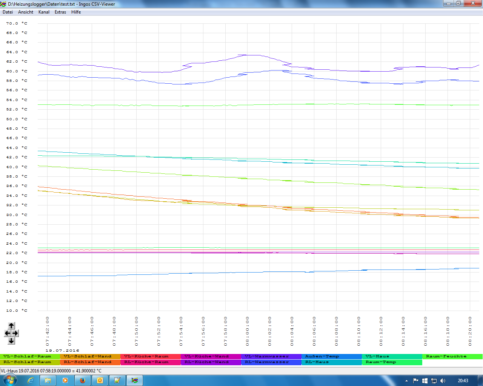Image resolution: width=483 pixels, height=386 pixels.
Task: Click the volume speaker tray icon
Action: [x=443, y=381]
